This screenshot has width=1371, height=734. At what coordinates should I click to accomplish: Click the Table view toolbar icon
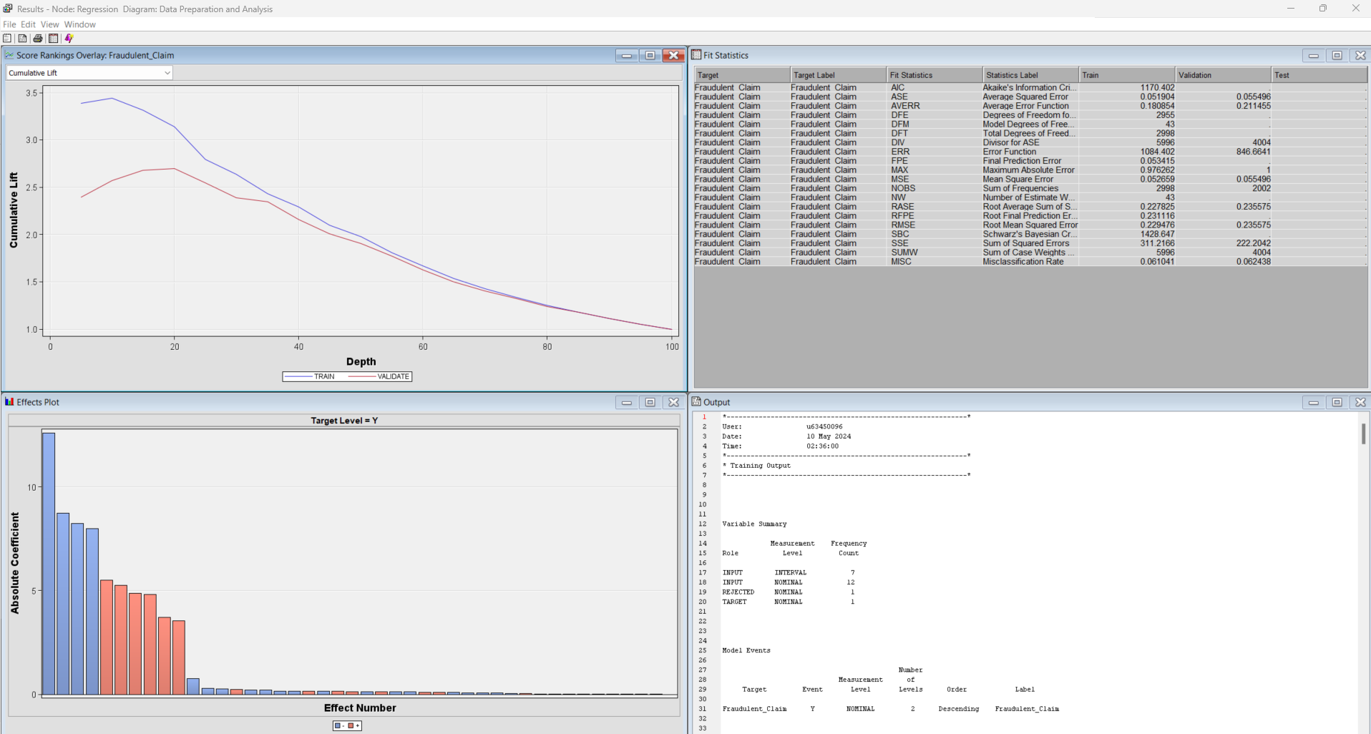(x=53, y=38)
